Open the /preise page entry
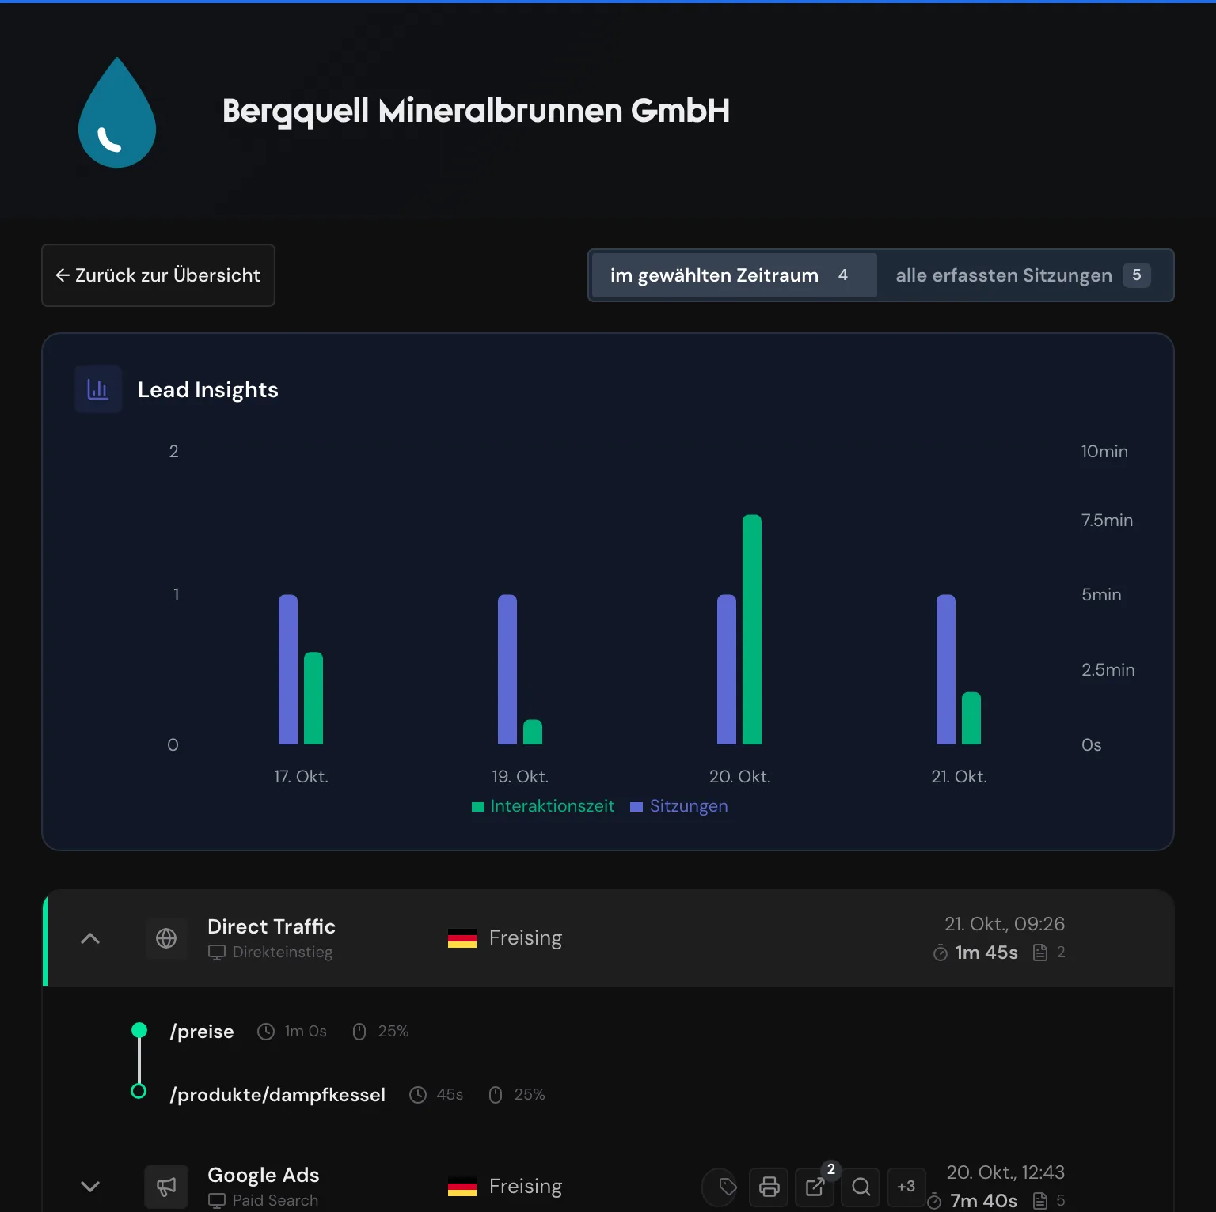Viewport: 1216px width, 1212px height. (202, 1032)
